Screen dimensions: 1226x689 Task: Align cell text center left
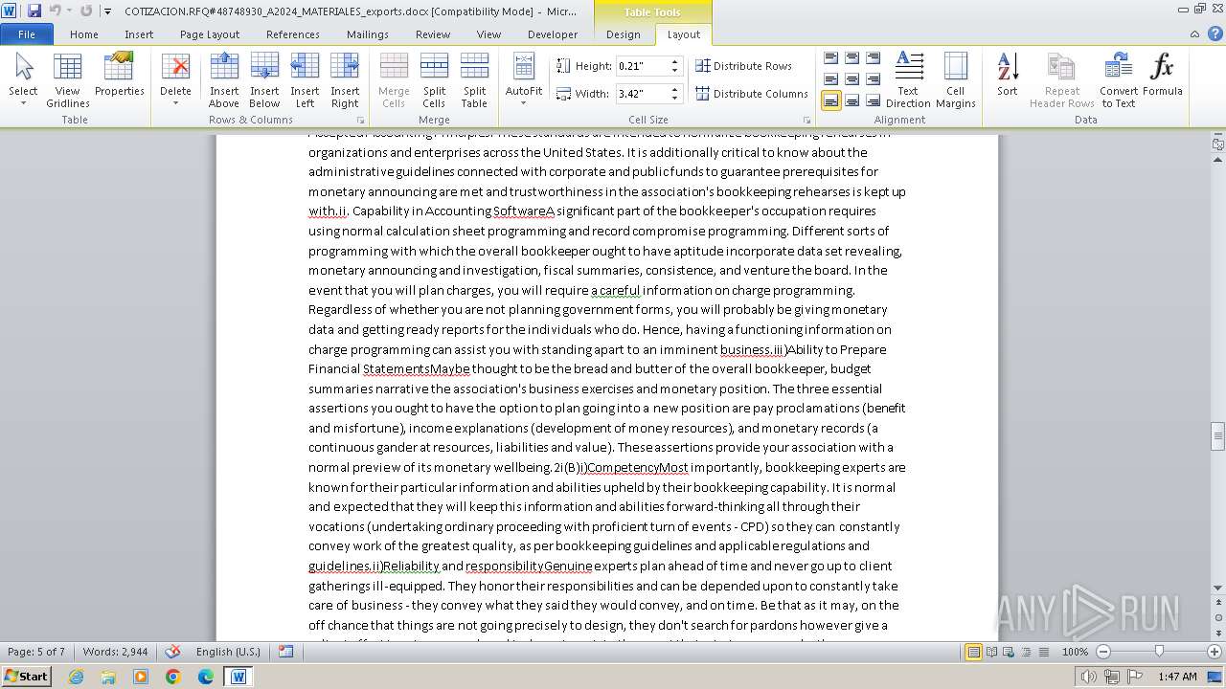pyautogui.click(x=830, y=79)
